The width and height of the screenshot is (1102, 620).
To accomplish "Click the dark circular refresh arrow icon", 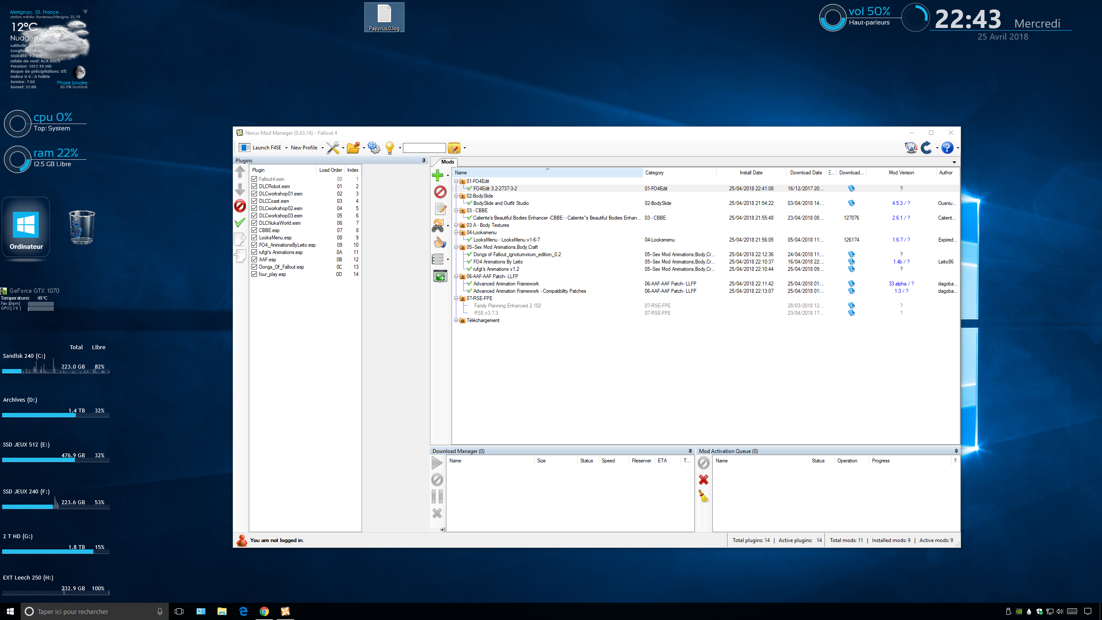I will click(926, 148).
